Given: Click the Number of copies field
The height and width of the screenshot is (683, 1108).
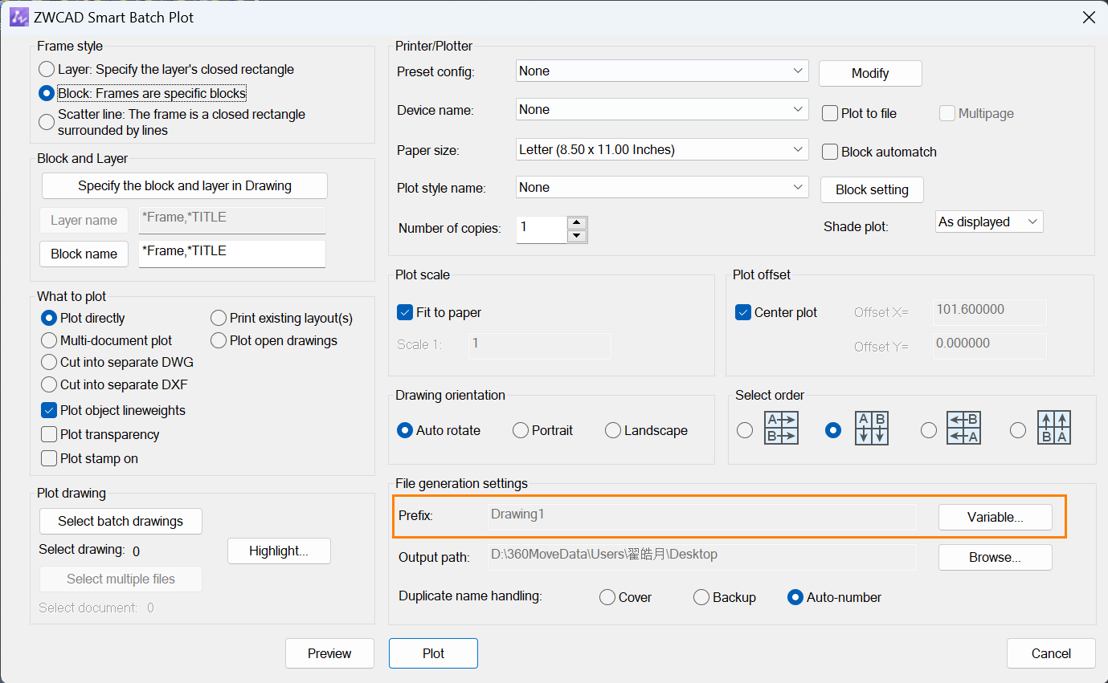Looking at the screenshot, I should coord(542,229).
